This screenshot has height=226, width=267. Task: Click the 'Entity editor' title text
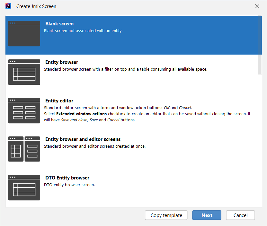point(59,101)
